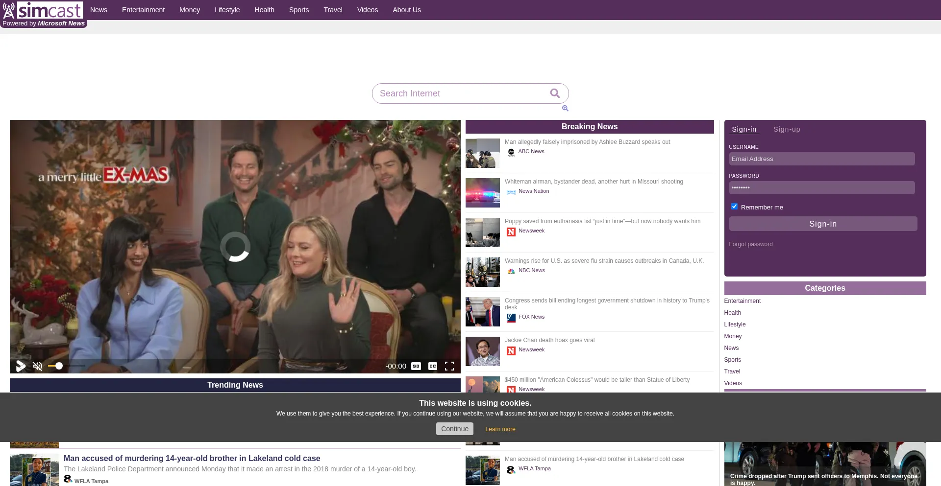Image resolution: width=941 pixels, height=486 pixels.
Task: Turn on closed captions in video
Action: pyautogui.click(x=433, y=366)
